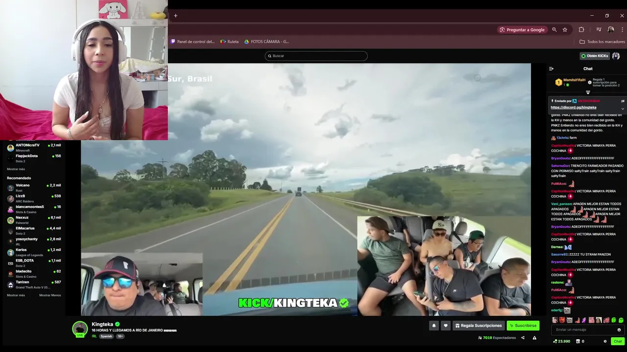Click username Vani_panzon in chat

point(561,204)
